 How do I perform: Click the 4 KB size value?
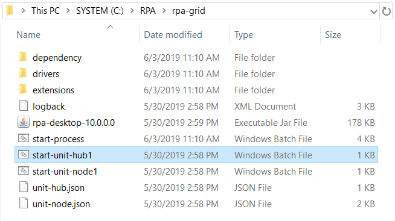[366, 139]
